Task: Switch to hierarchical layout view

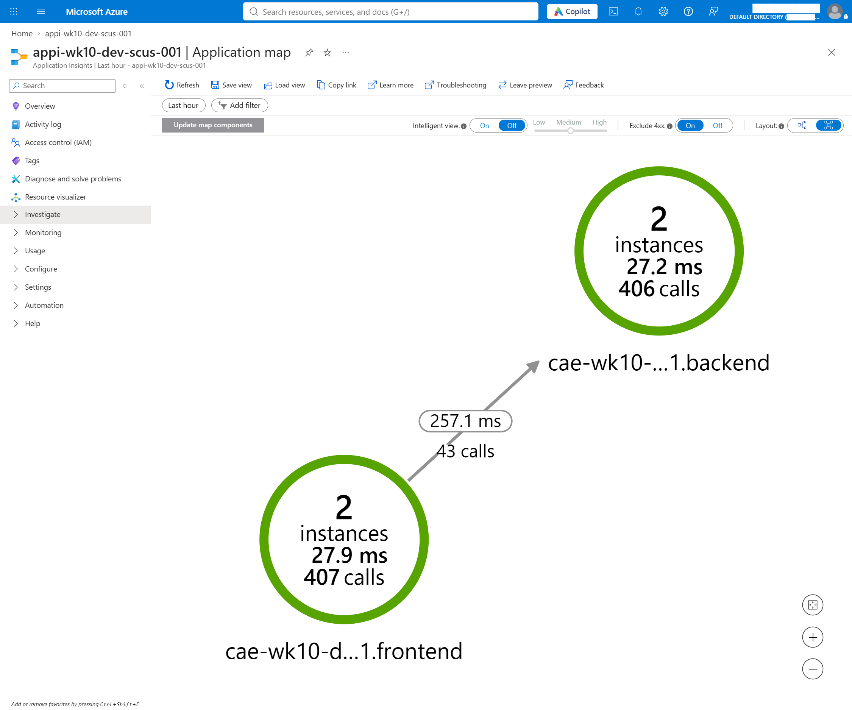Action: [x=802, y=125]
